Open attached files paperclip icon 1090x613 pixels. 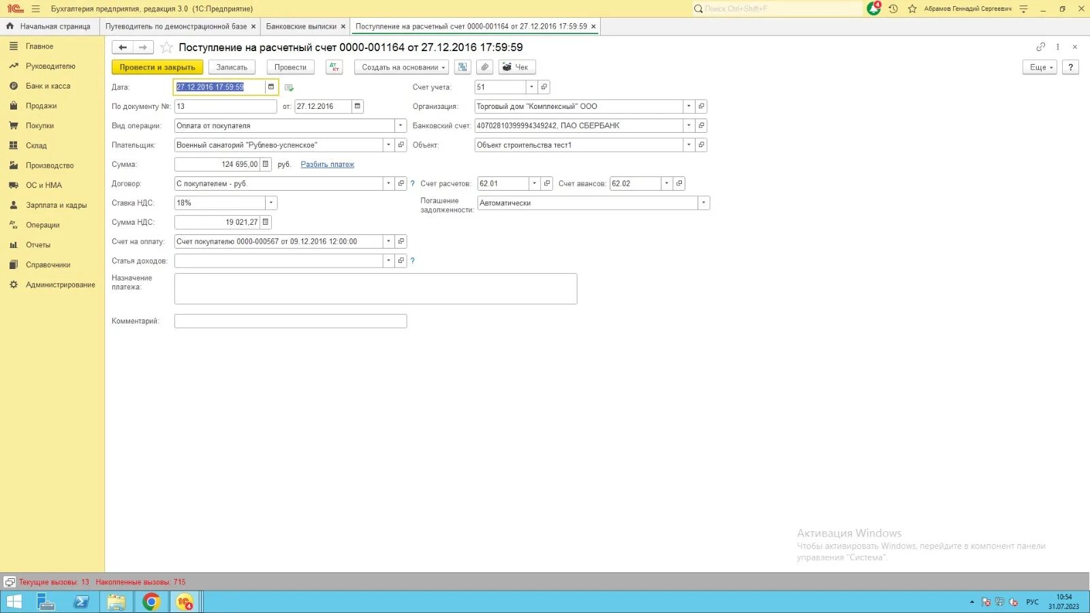coord(484,67)
